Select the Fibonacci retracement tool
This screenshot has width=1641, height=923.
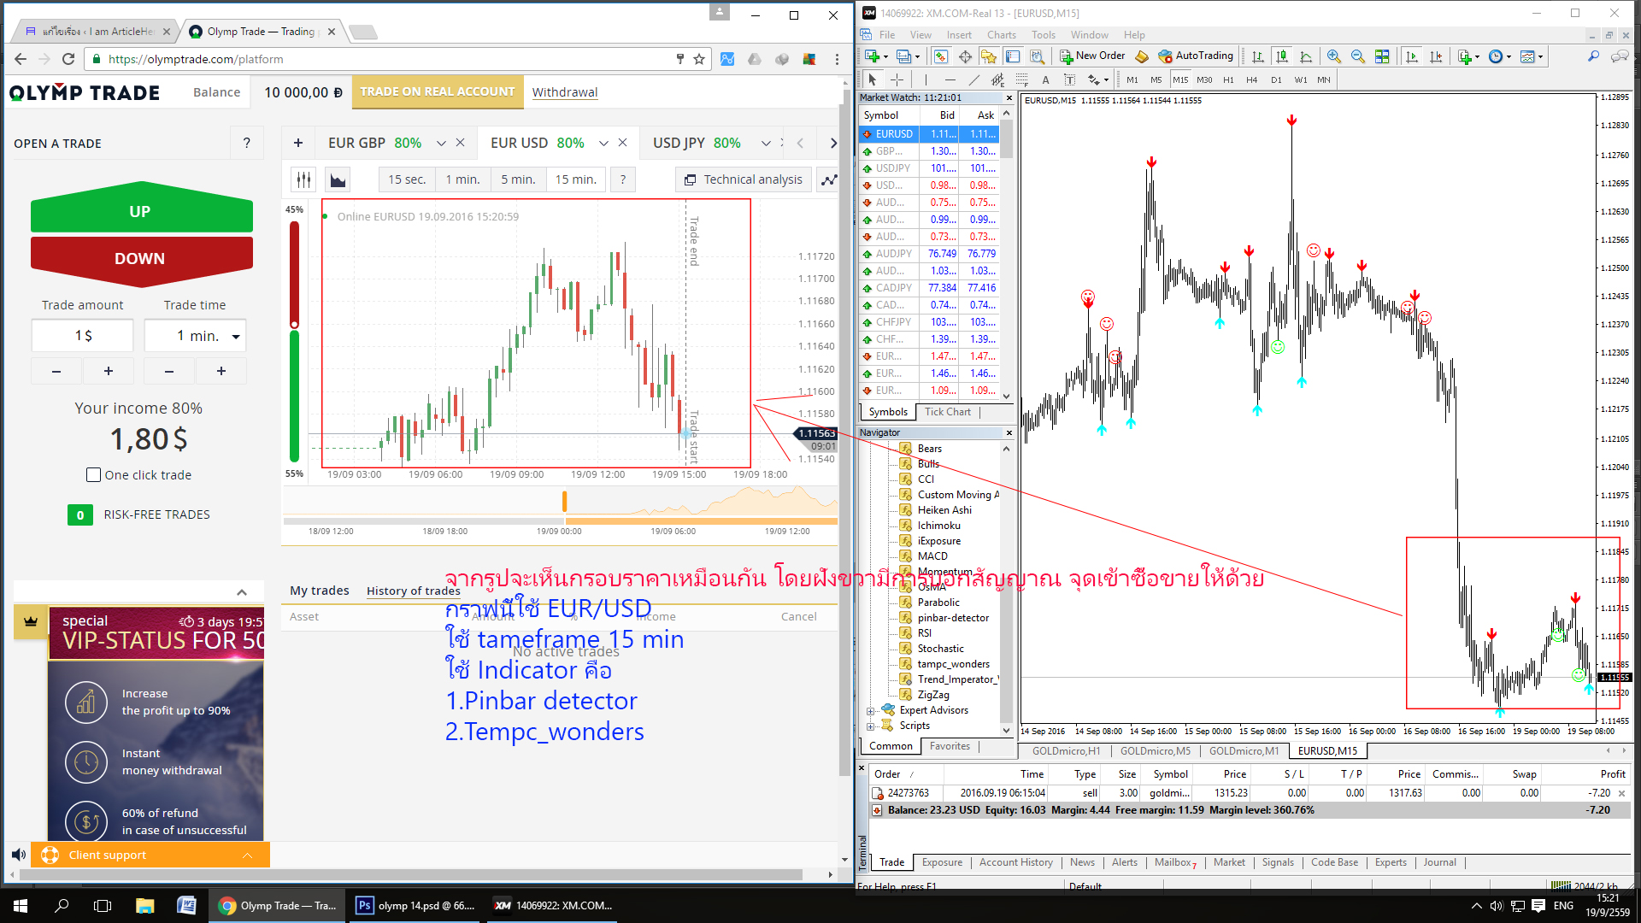pos(1021,79)
